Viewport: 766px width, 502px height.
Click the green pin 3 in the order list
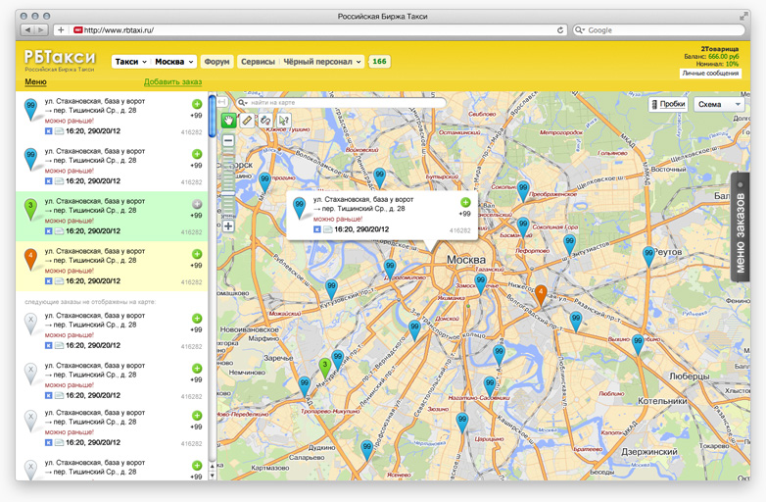coord(30,209)
